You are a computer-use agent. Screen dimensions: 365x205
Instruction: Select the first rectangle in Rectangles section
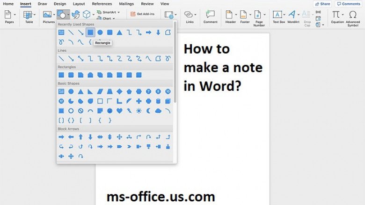[61, 75]
